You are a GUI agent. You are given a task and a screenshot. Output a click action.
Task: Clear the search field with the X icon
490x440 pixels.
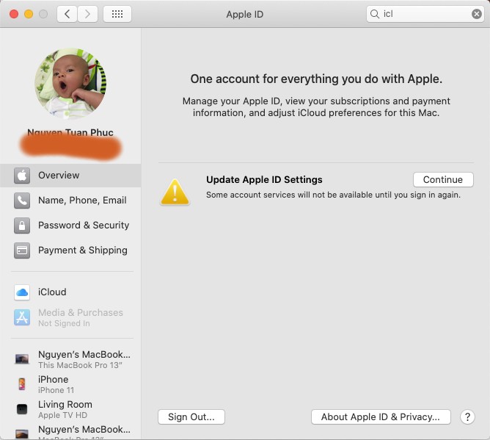[476, 14]
